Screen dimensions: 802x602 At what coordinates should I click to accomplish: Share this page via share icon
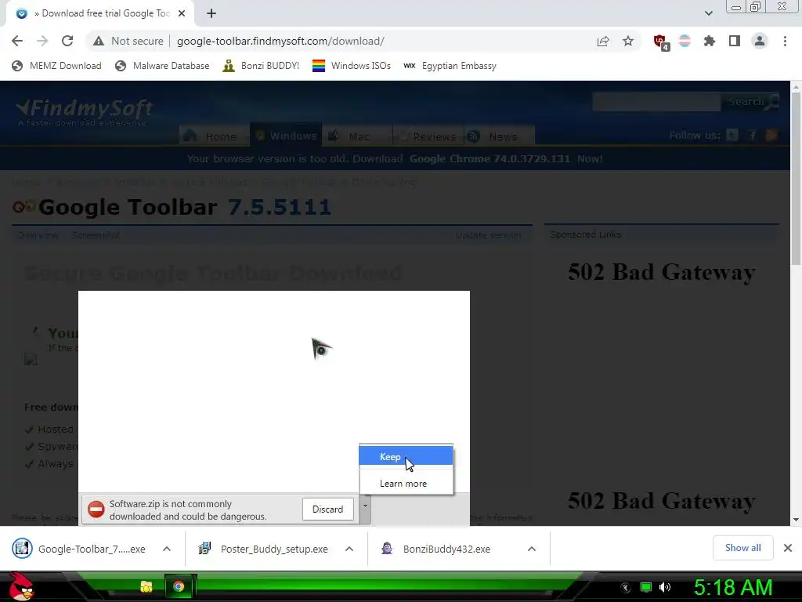603,41
